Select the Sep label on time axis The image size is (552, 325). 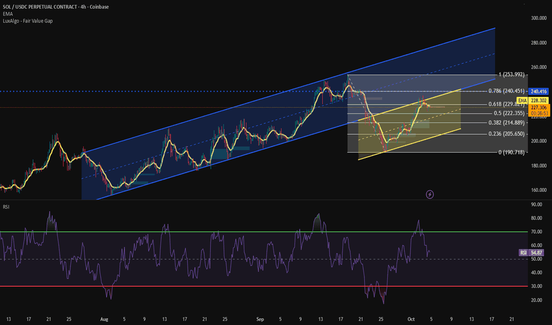[260, 319]
